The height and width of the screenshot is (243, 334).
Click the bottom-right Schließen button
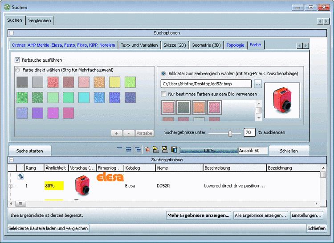(x=317, y=228)
